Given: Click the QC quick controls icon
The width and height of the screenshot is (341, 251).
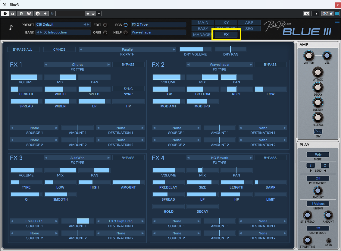Looking at the screenshot, I should click(325, 14).
